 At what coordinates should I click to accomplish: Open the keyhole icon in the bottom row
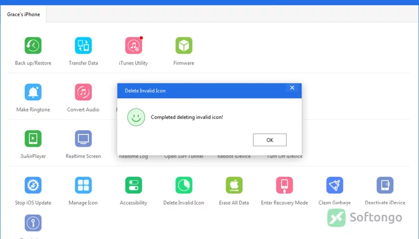(33, 223)
